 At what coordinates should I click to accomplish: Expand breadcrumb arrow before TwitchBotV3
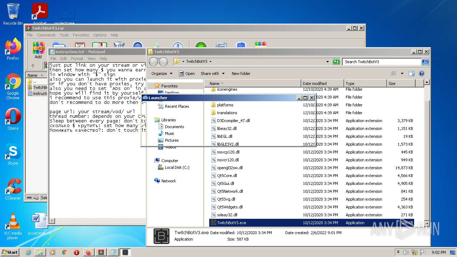(x=183, y=62)
